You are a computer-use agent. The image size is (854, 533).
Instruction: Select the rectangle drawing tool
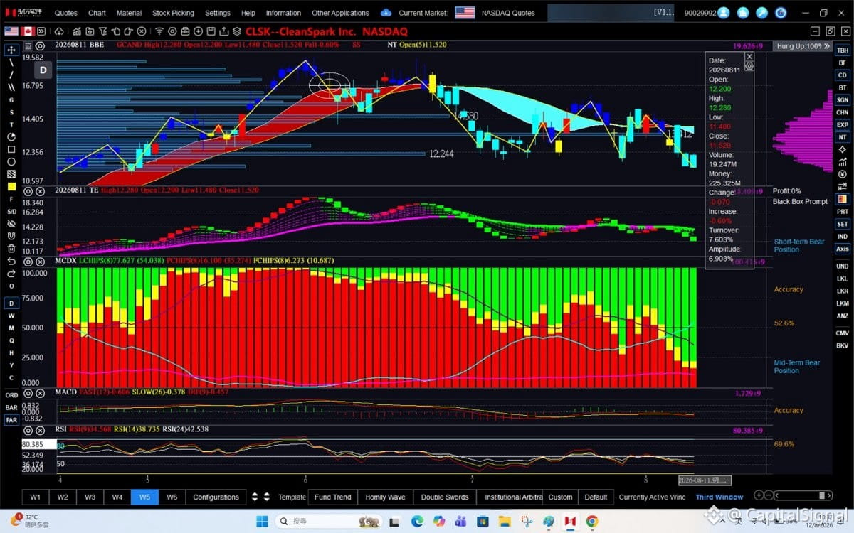[11, 149]
